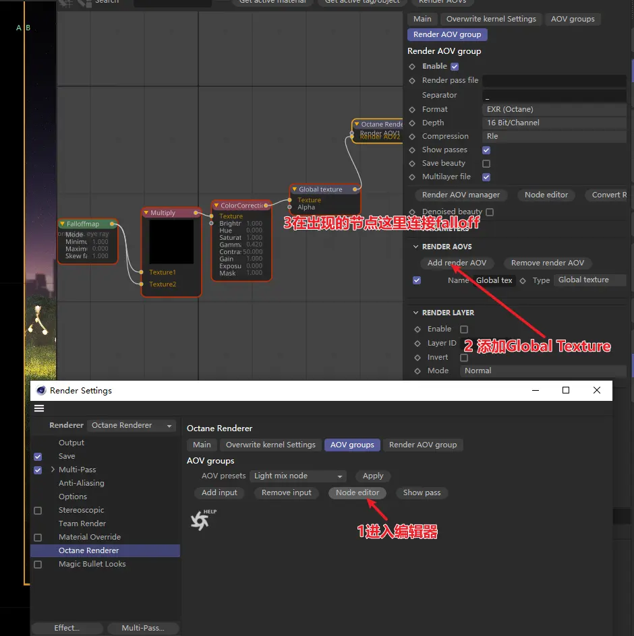
Task: Click the keyframe diamond beside Save beauty
Action: [x=412, y=164]
